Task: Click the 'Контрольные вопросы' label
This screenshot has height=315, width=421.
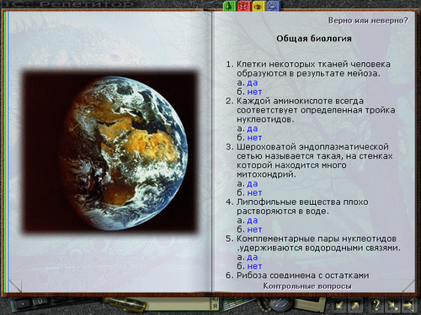Action: 307,286
